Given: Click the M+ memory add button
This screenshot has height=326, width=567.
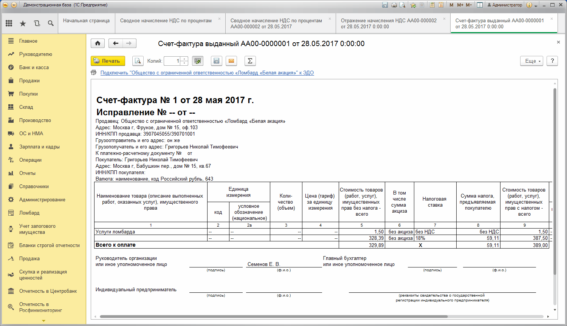Looking at the screenshot, I should (x=460, y=5).
